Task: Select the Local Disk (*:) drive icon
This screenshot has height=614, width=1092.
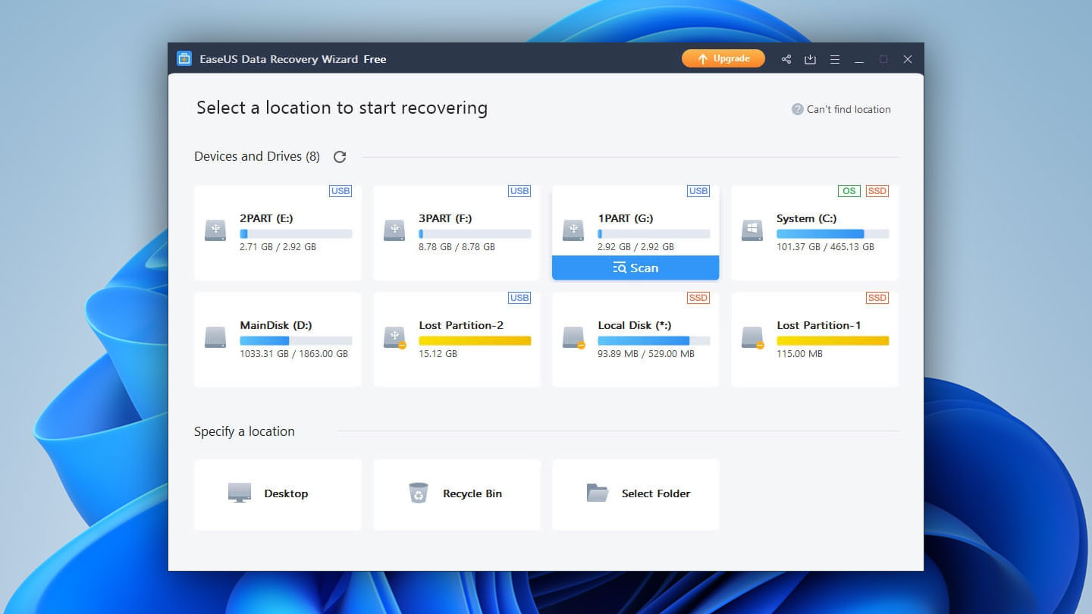Action: click(573, 337)
